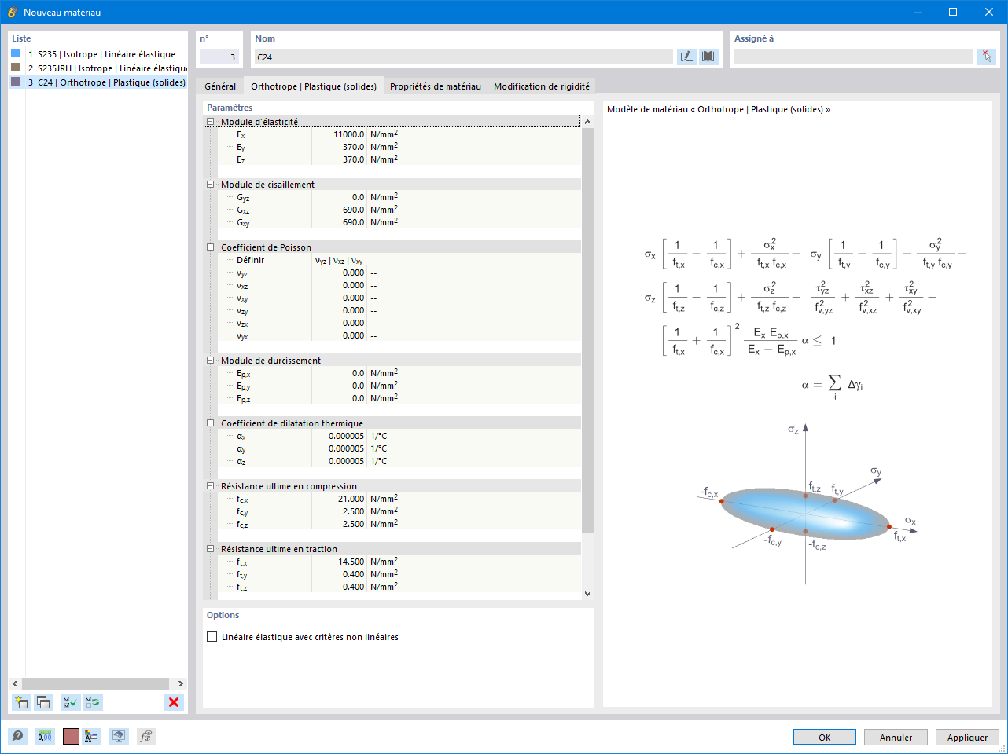The width and height of the screenshot is (1008, 754).
Task: Click the fx formula view icon
Action: 145,736
